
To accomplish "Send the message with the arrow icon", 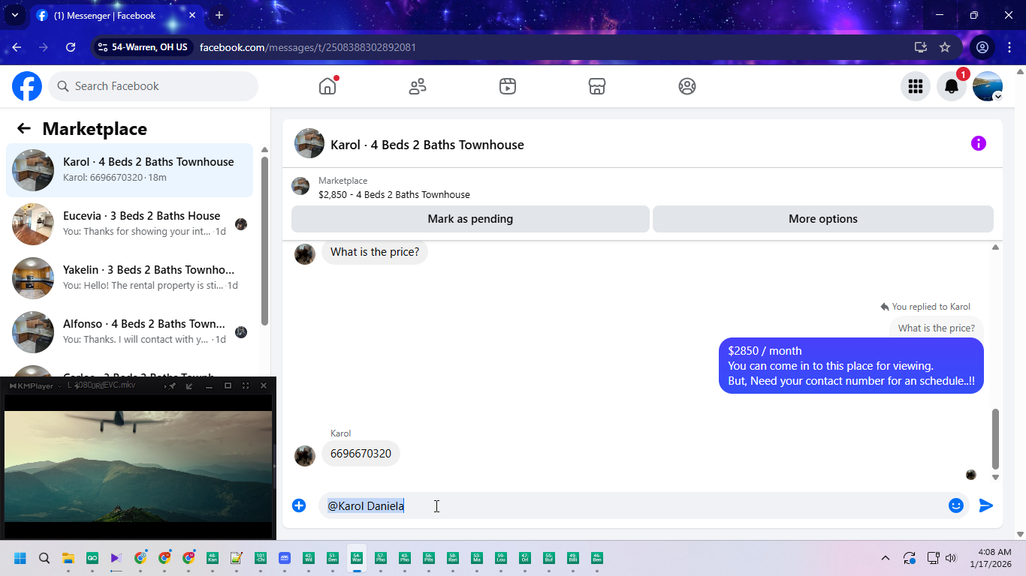I will point(986,505).
